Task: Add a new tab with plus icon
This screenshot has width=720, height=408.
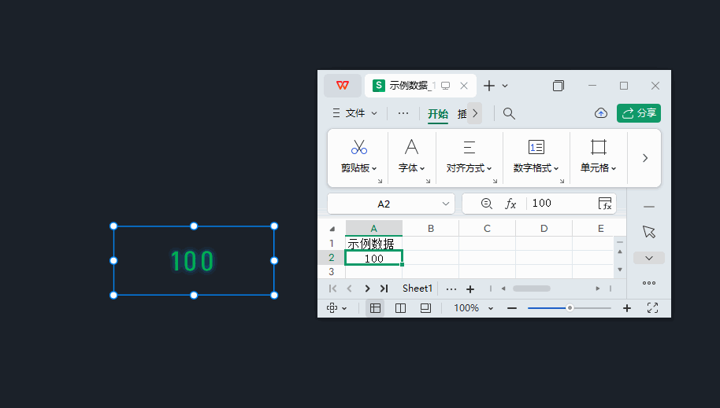Action: point(489,86)
